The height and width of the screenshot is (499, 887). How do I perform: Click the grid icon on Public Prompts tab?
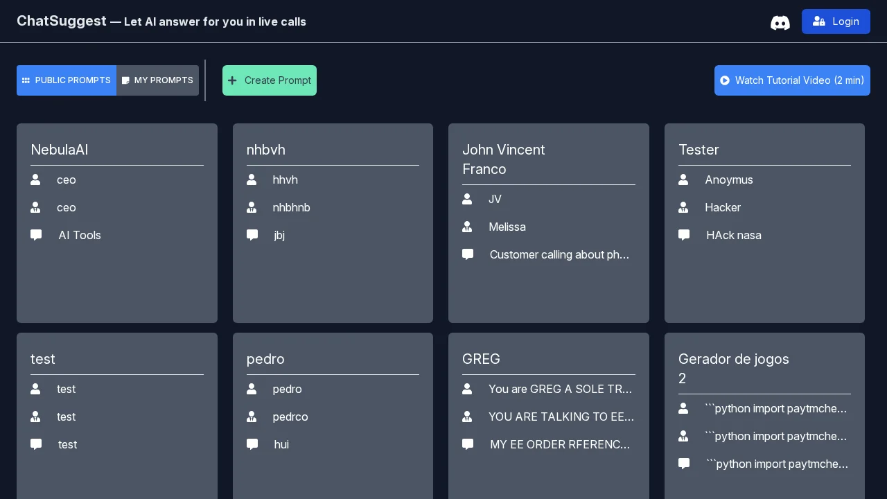pos(26,80)
